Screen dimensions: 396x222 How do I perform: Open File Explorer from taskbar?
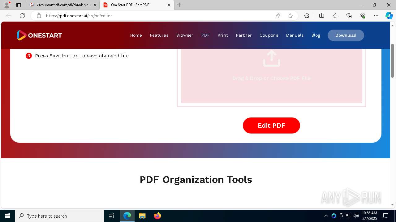click(x=142, y=216)
